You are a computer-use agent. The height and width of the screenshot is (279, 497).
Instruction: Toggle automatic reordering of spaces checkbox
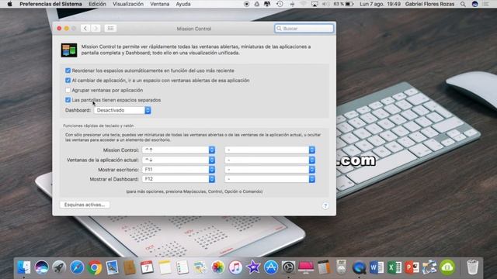click(68, 71)
